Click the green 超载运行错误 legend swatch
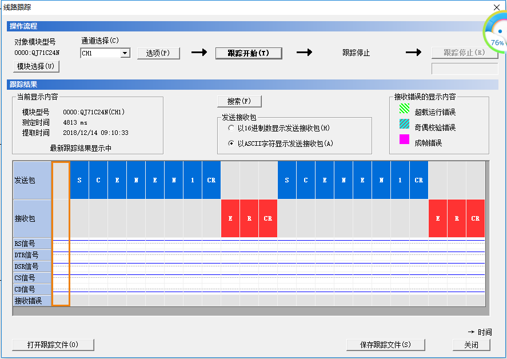507x359 pixels. 404,112
